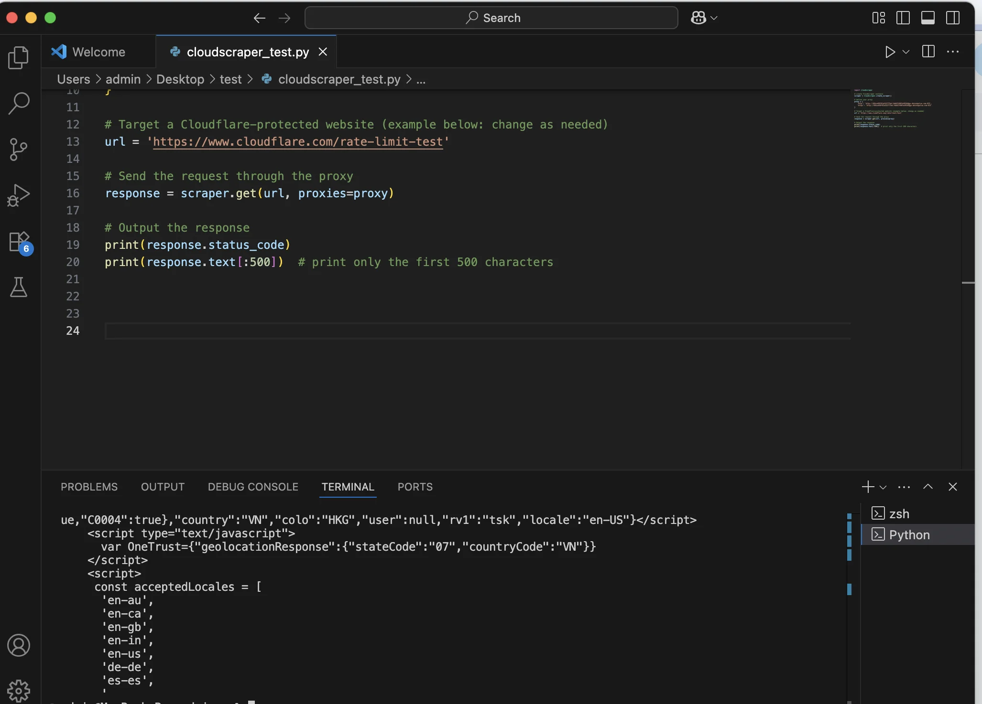Open the Testing flask view
The height and width of the screenshot is (704, 982).
click(x=19, y=287)
